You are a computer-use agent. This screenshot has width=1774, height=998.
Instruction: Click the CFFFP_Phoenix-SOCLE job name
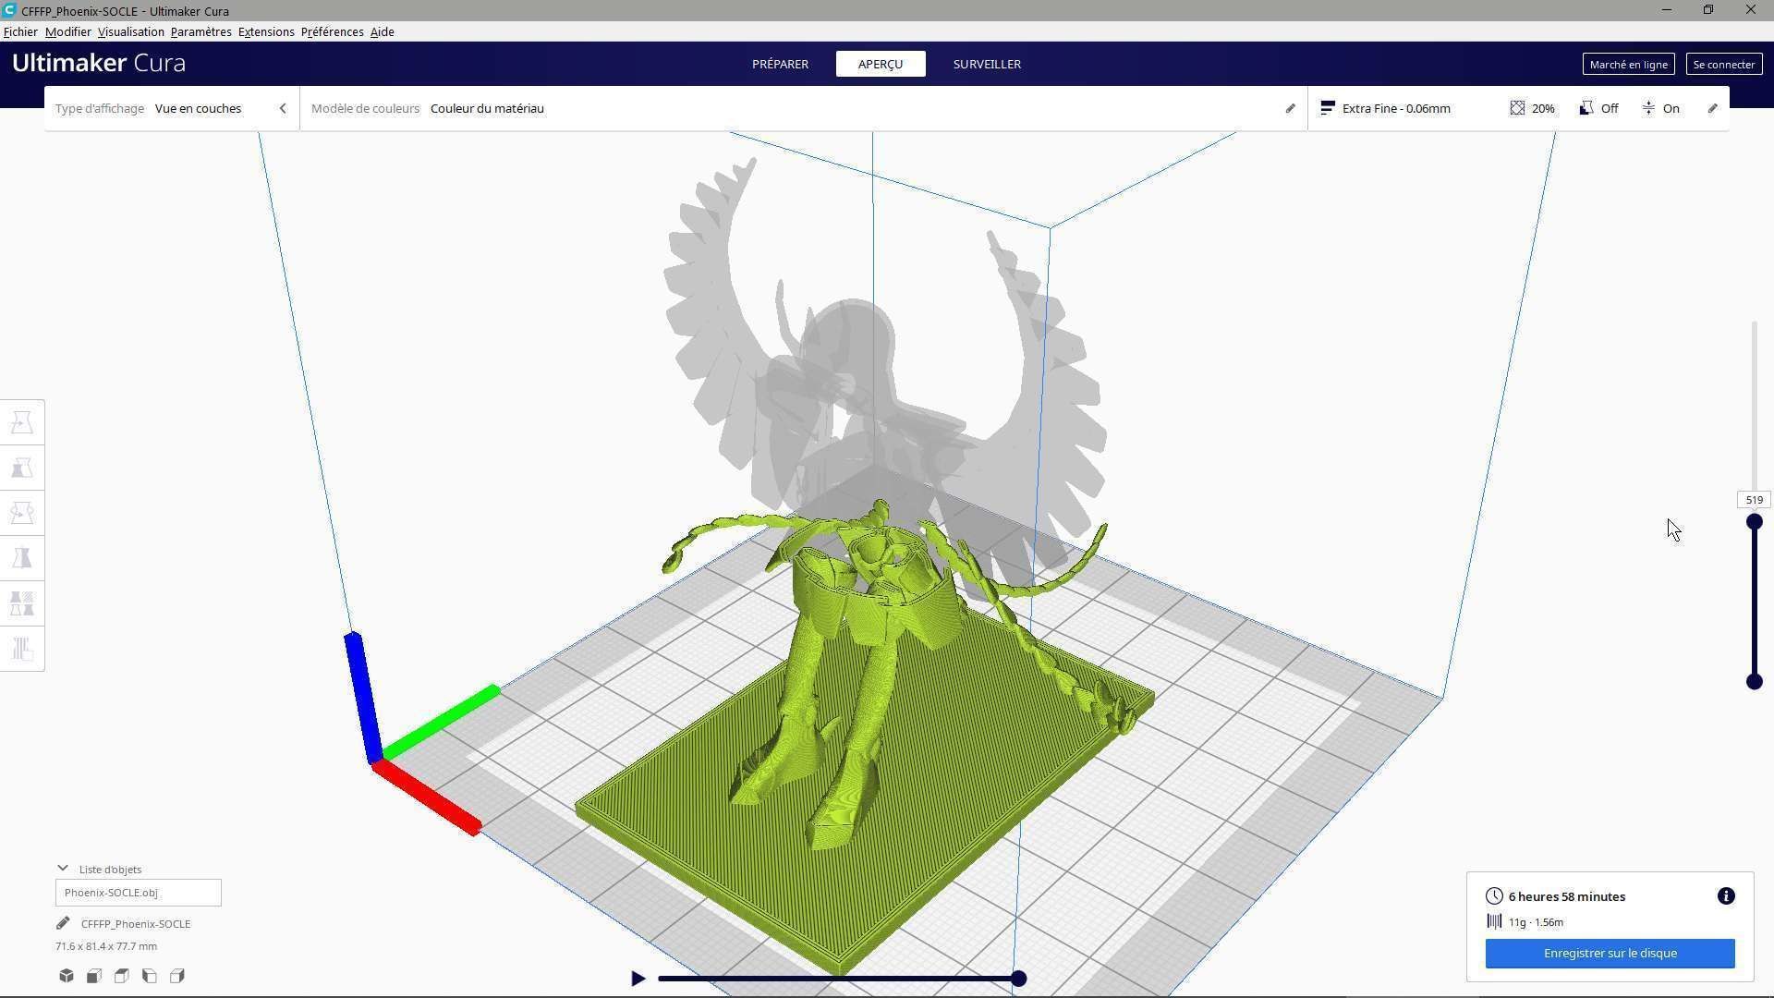[136, 923]
